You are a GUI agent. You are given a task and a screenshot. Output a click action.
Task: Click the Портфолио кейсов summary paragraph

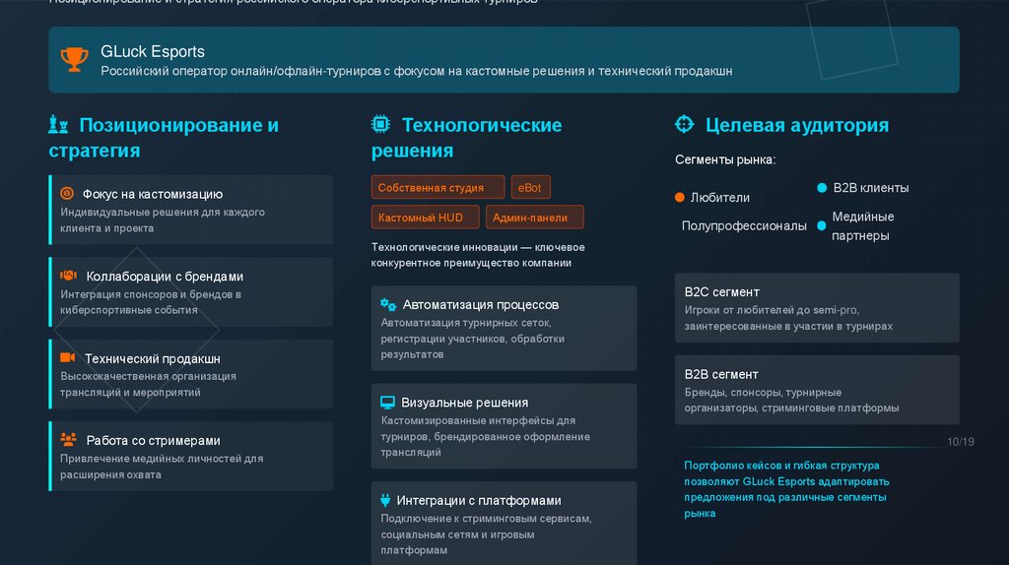point(786,489)
